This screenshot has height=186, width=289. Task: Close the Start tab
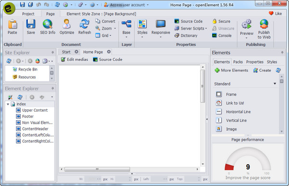77,52
